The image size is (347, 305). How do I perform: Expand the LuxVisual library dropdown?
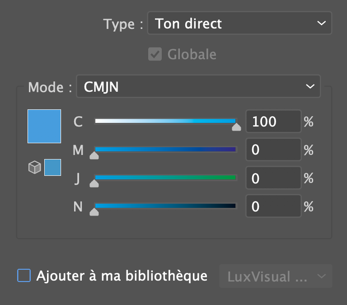tap(276, 276)
